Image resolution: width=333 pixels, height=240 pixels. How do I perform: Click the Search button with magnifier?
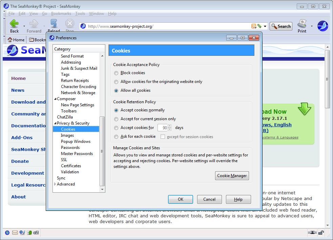[x=281, y=26]
